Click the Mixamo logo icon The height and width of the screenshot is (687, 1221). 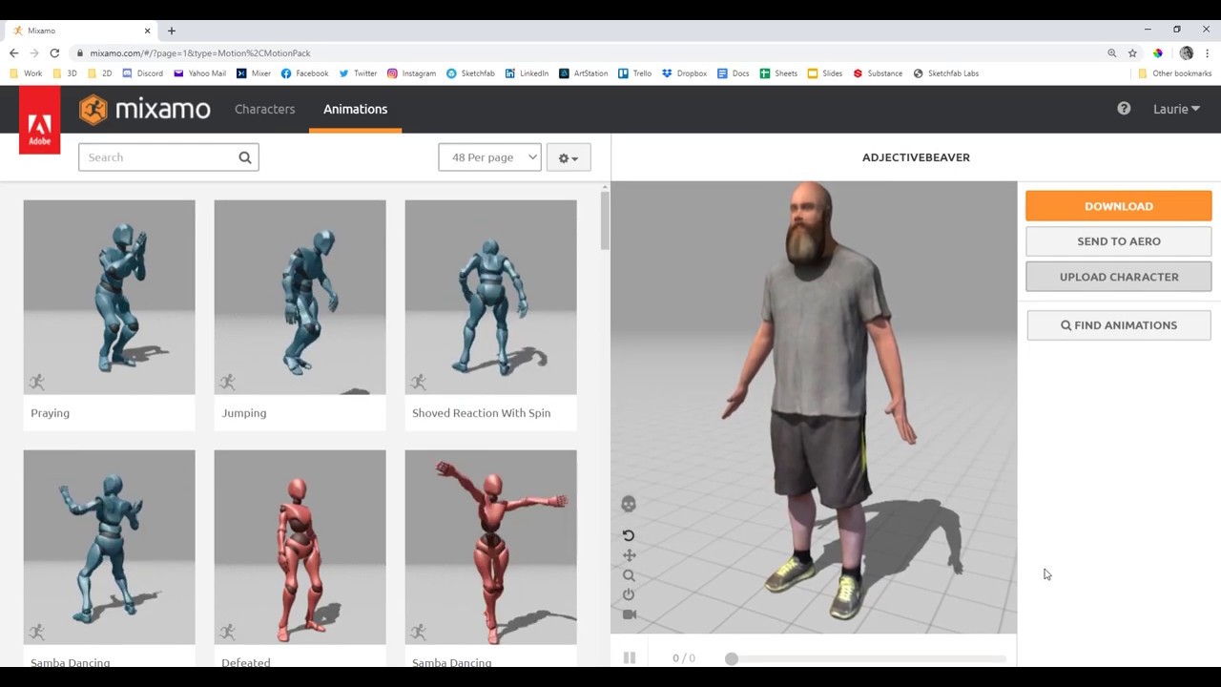[x=93, y=110]
